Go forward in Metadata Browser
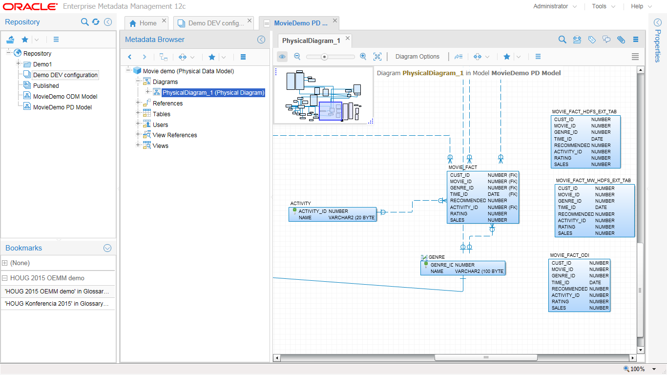The image size is (667, 375). (x=145, y=57)
